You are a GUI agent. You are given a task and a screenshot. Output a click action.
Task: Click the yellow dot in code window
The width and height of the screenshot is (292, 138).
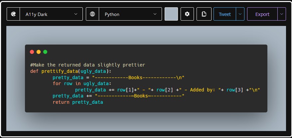(39, 52)
